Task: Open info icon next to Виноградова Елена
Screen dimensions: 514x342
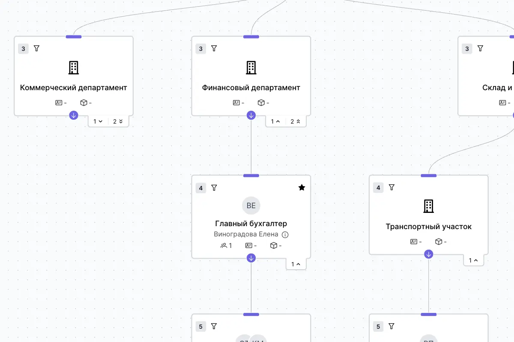Action: [285, 235]
